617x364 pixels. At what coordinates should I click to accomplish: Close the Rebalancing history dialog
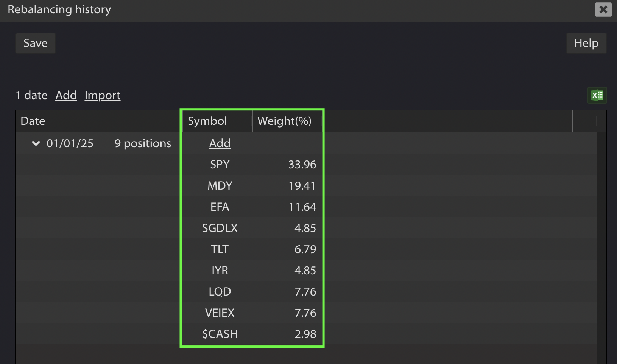(x=603, y=9)
